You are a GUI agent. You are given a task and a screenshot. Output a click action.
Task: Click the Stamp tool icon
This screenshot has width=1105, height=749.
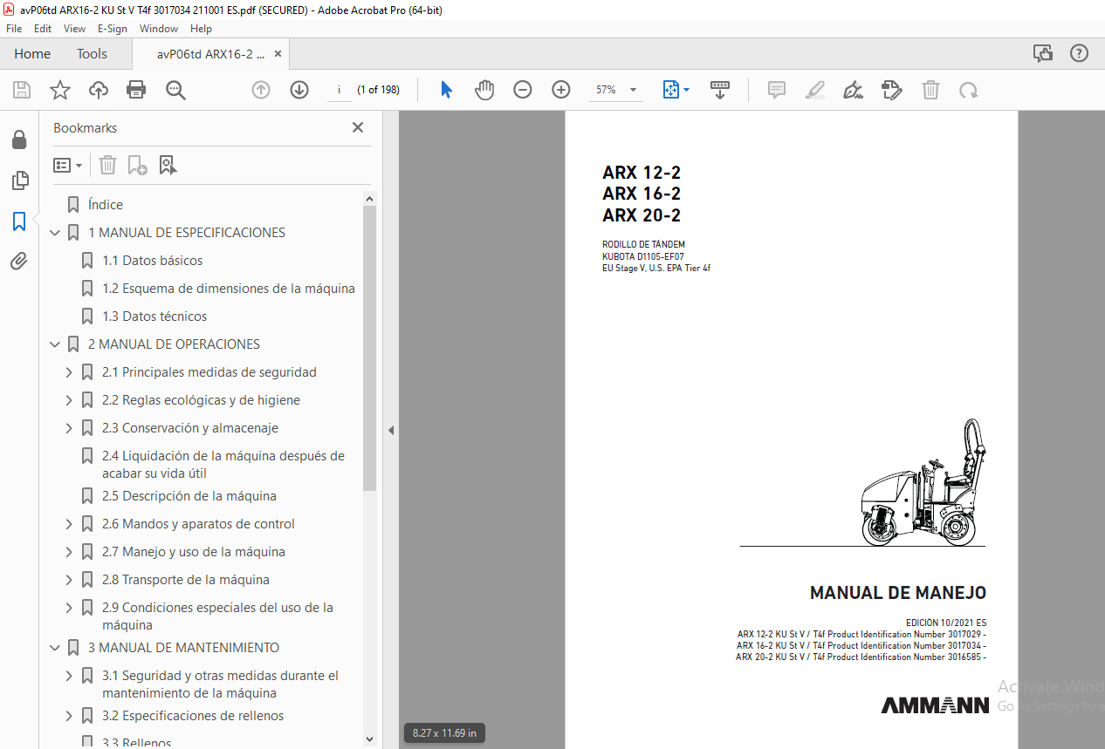[892, 90]
